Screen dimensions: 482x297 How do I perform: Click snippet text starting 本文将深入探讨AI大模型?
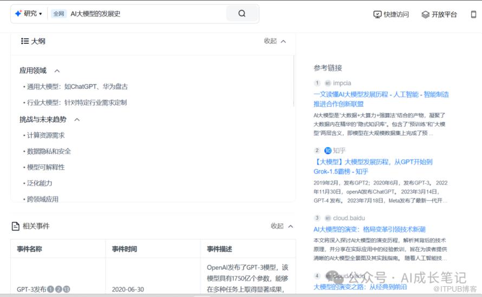point(380,249)
